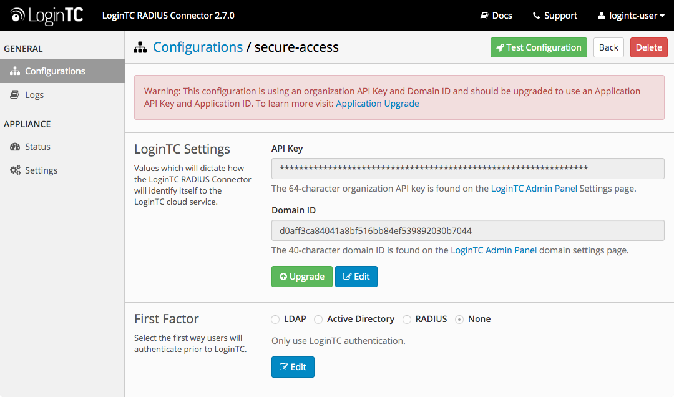
Task: Click the Domain ID field
Action: click(467, 230)
